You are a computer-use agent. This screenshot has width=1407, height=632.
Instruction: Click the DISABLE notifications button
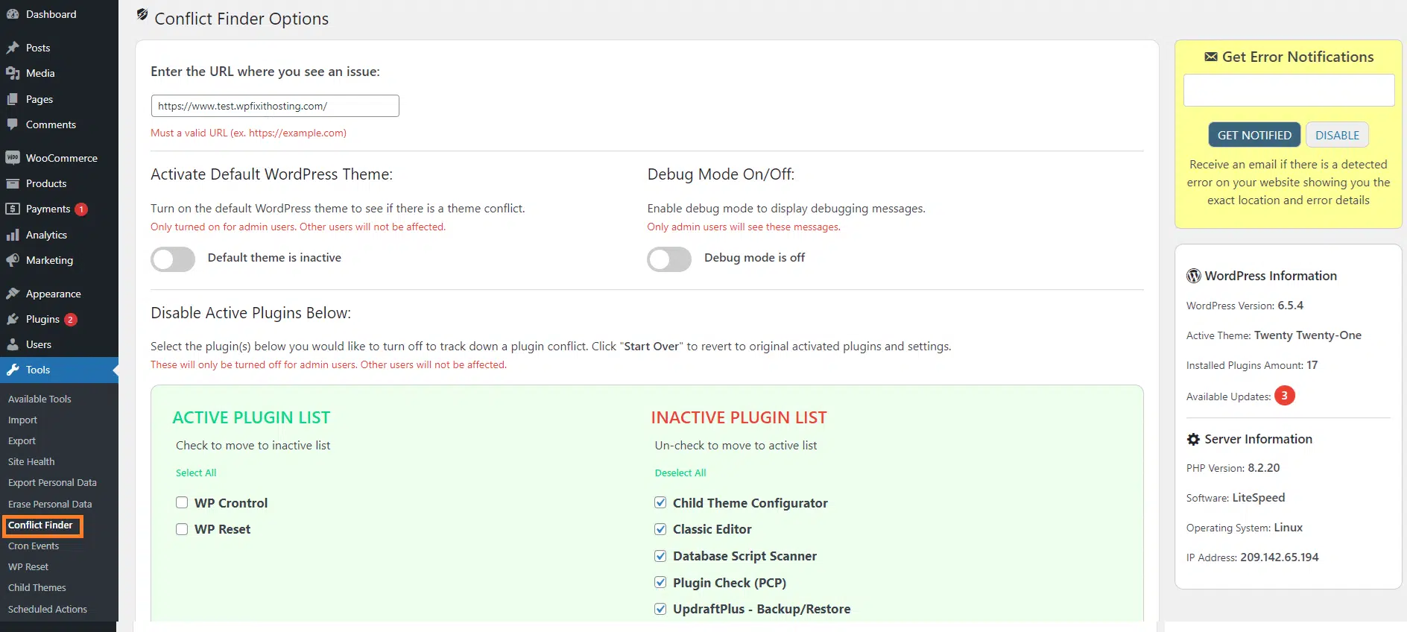pyautogui.click(x=1337, y=135)
